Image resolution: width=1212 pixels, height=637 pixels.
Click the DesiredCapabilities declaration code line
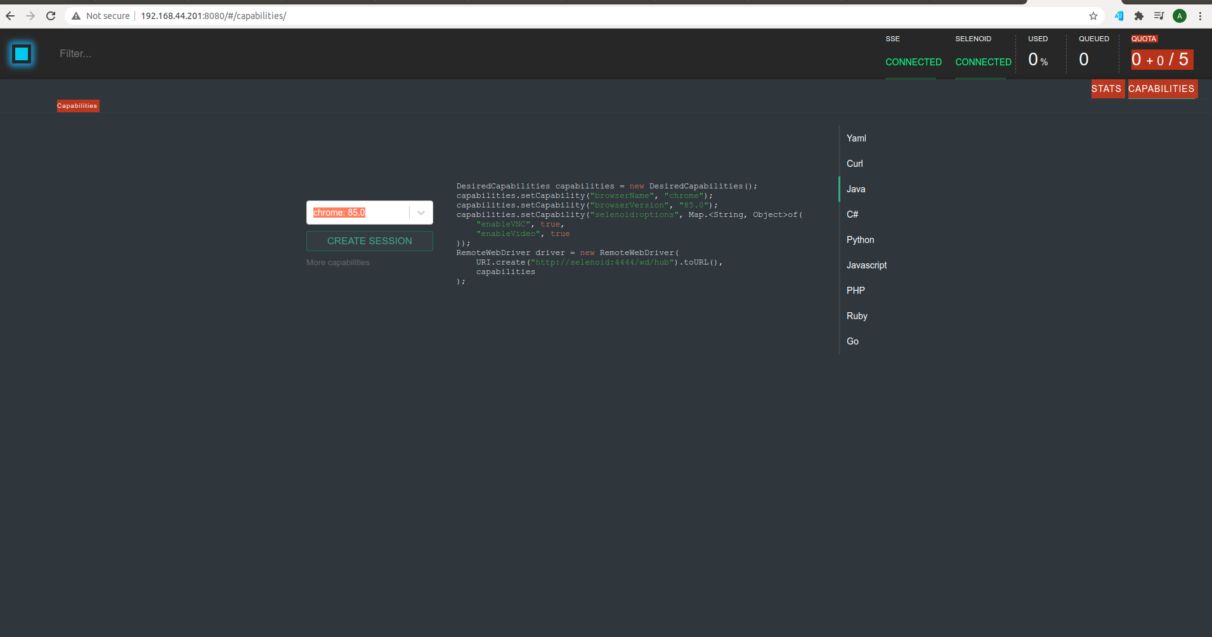607,187
